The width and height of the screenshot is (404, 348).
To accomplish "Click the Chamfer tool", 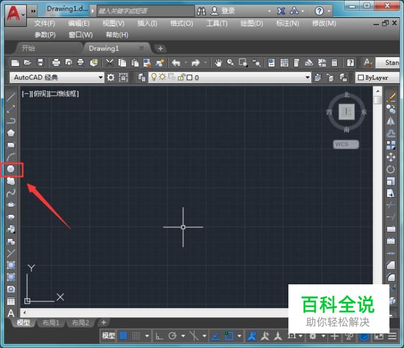I will [391, 265].
